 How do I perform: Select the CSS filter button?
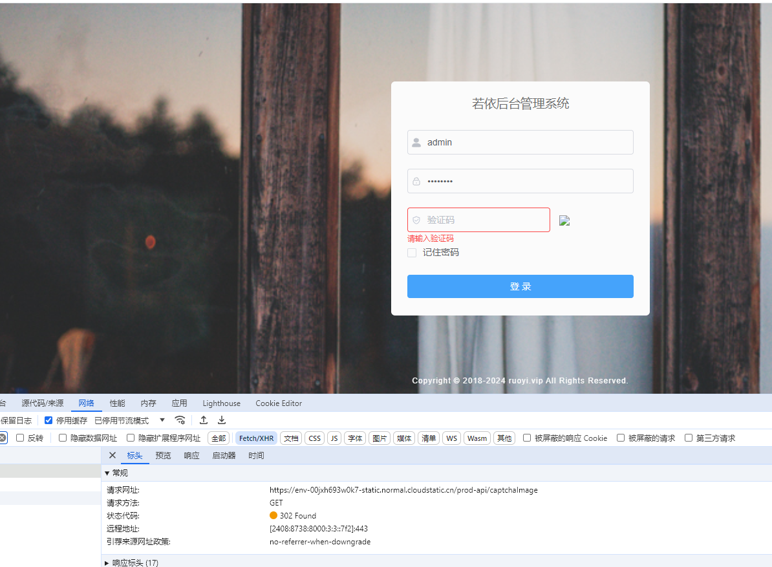[x=314, y=438]
